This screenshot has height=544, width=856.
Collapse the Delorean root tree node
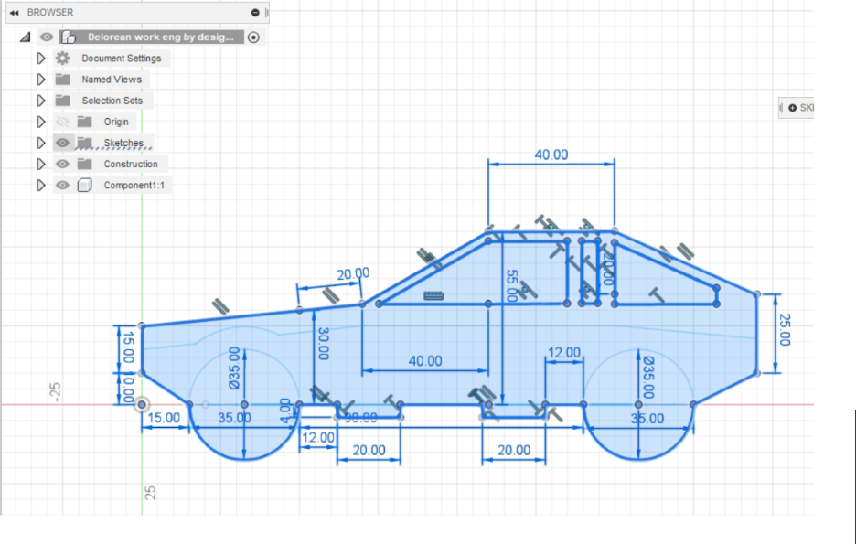(x=25, y=37)
